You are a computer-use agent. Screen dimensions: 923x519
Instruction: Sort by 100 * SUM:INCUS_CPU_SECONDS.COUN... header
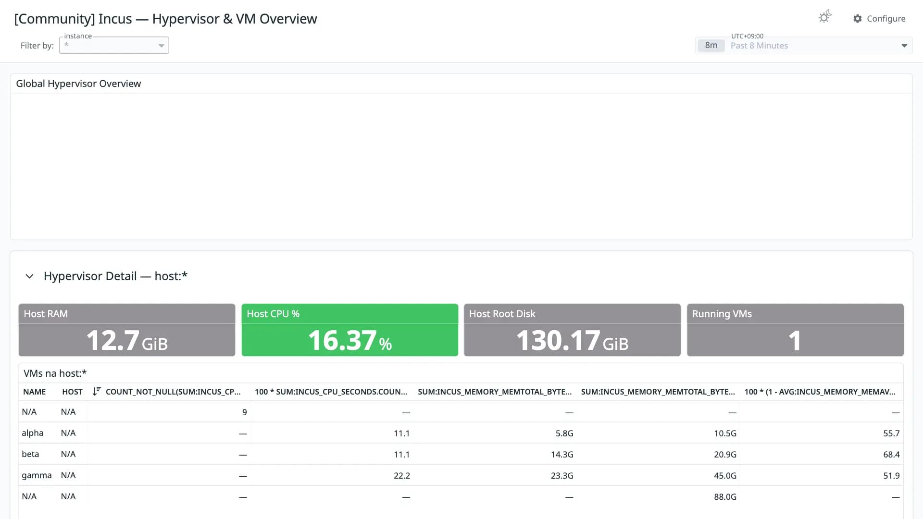[331, 392]
